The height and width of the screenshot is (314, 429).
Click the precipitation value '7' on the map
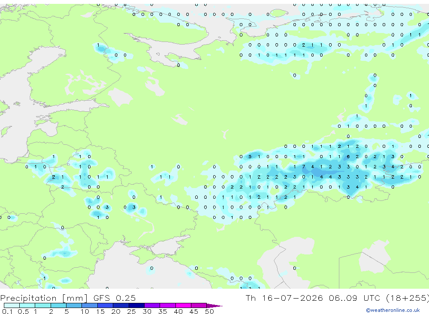303,167
